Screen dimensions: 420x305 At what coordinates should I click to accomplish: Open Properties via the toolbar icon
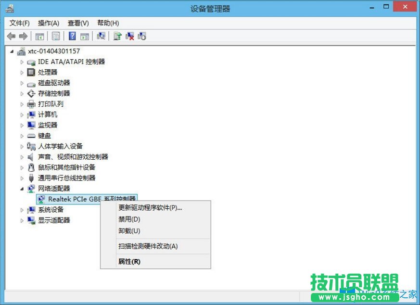click(56, 36)
